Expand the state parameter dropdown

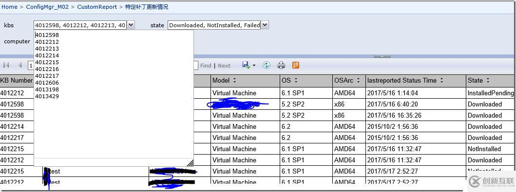(x=265, y=25)
